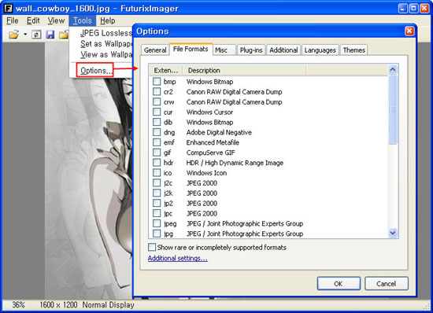The height and width of the screenshot is (313, 433).
Task: Open the Plug-ins tab
Action: point(251,50)
